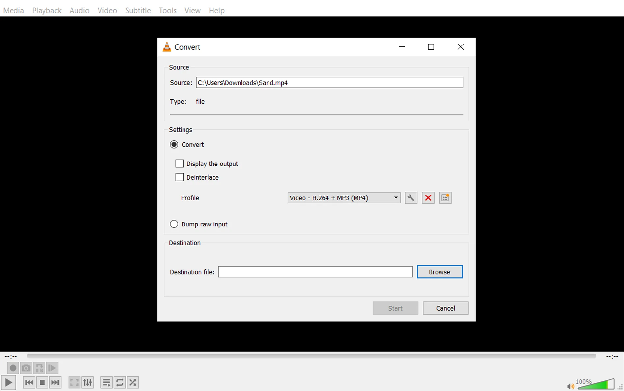This screenshot has width=624, height=391.
Task: Check the Deinterlace option
Action: (x=180, y=177)
